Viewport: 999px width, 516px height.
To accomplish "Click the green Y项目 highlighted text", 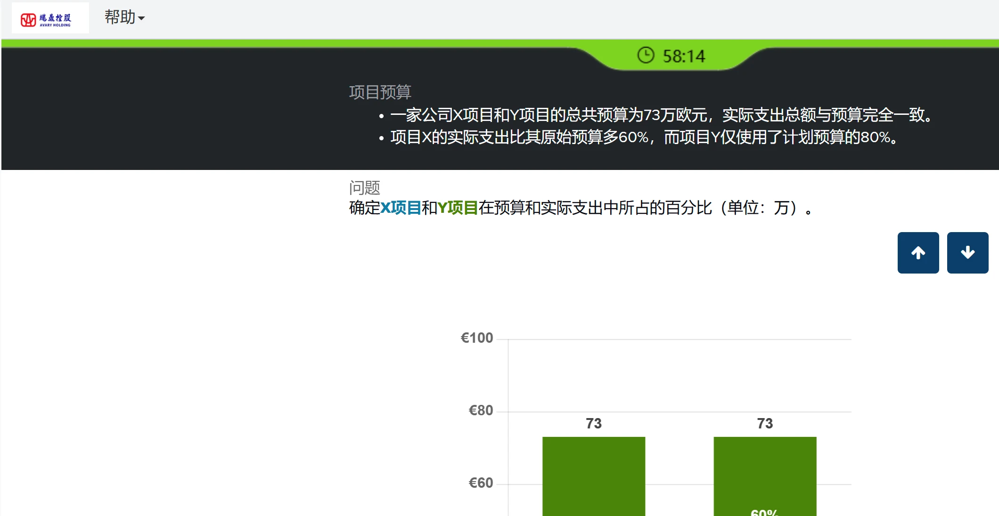I will [x=457, y=208].
